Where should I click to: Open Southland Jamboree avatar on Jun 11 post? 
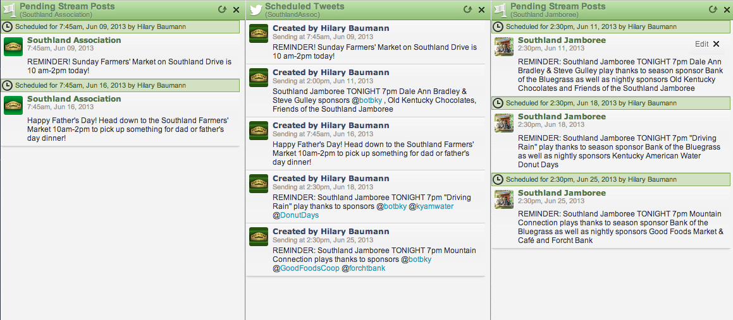(x=504, y=46)
